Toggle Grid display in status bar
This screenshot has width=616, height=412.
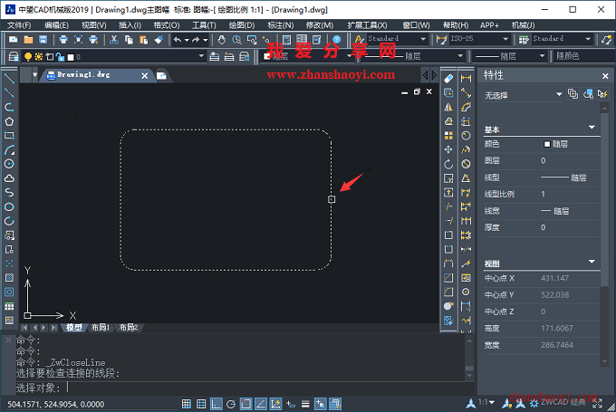(x=201, y=404)
